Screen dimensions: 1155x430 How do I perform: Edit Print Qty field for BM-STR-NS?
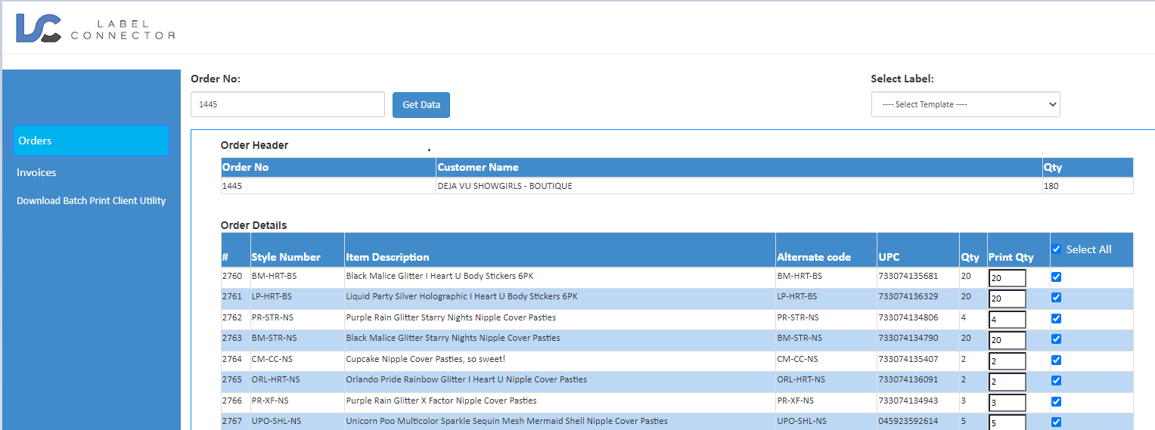click(x=1008, y=340)
